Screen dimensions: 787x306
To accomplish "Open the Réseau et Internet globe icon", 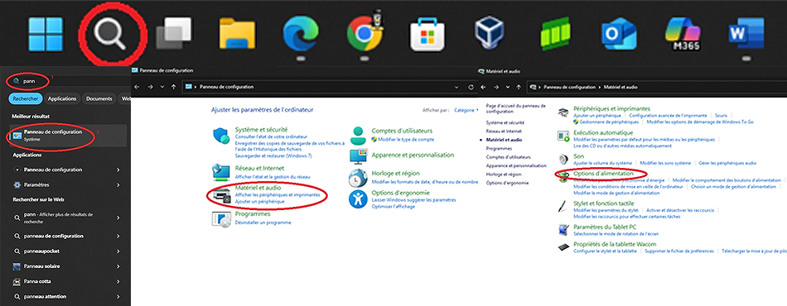I will (x=221, y=172).
